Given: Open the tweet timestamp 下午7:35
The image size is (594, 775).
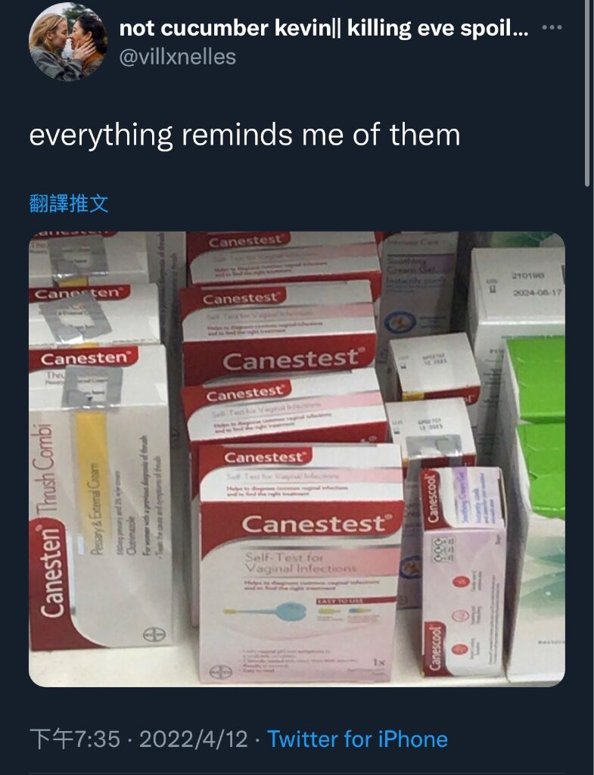Looking at the screenshot, I should coord(75,739).
